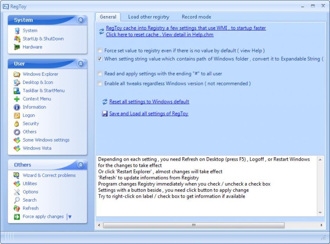Image resolution: width=330 pixels, height=244 pixels.
Task: Collapse the System panel section
Action: click(x=81, y=20)
